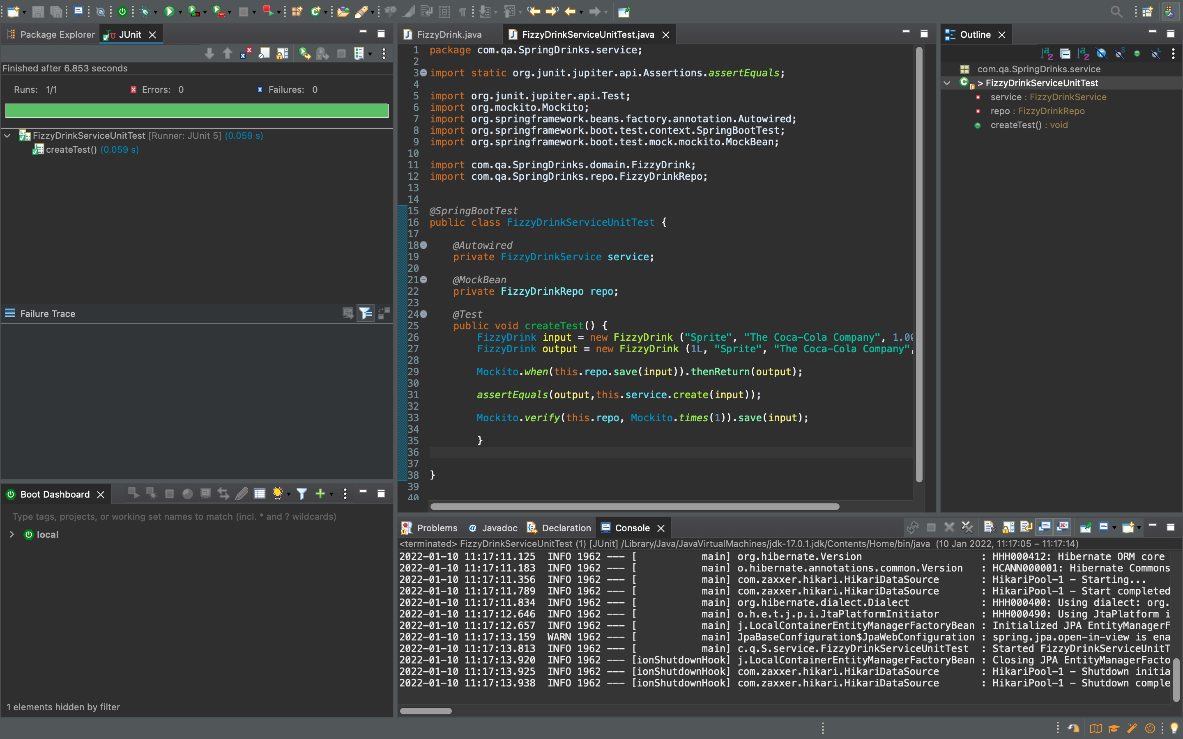Toggle Show Failures Only in JUnit view
Viewport: 1183px width, 739px height.
pyautogui.click(x=246, y=54)
